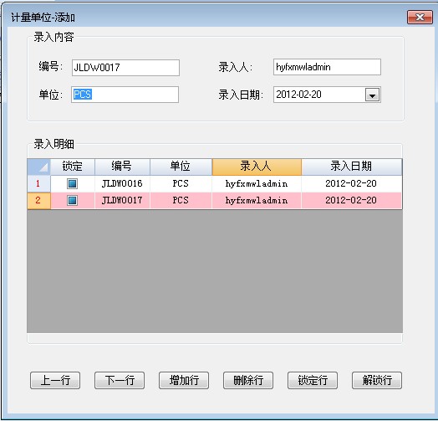Sort by the 录入人 column header
This screenshot has width=438, height=421.
[x=257, y=167]
